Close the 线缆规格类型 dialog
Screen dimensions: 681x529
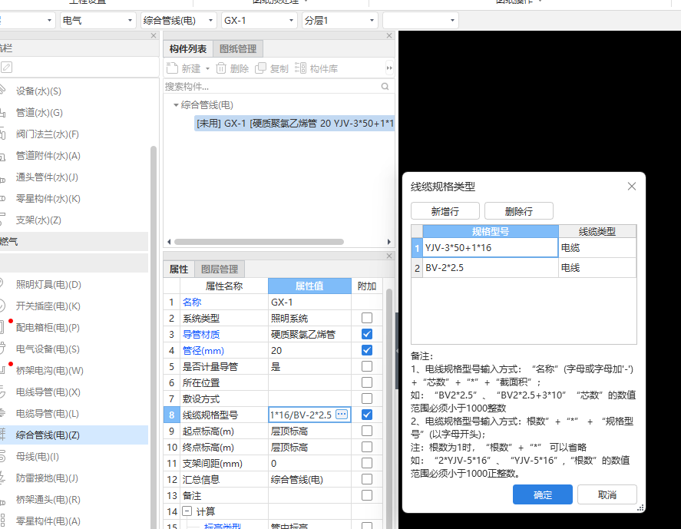click(x=632, y=187)
